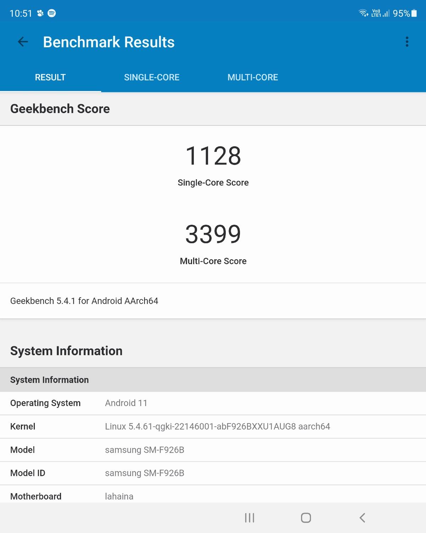Tap the Model ID row value
This screenshot has width=426, height=533.
point(144,473)
